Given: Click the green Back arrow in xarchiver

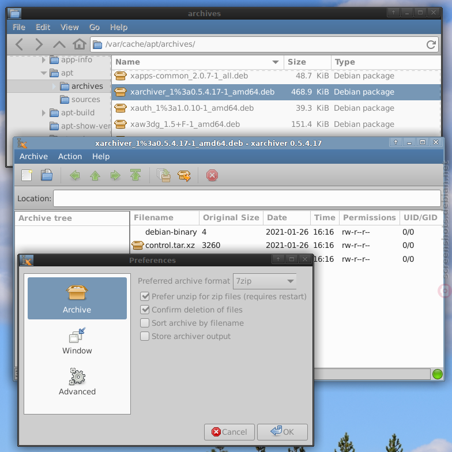Looking at the screenshot, I should click(x=75, y=175).
